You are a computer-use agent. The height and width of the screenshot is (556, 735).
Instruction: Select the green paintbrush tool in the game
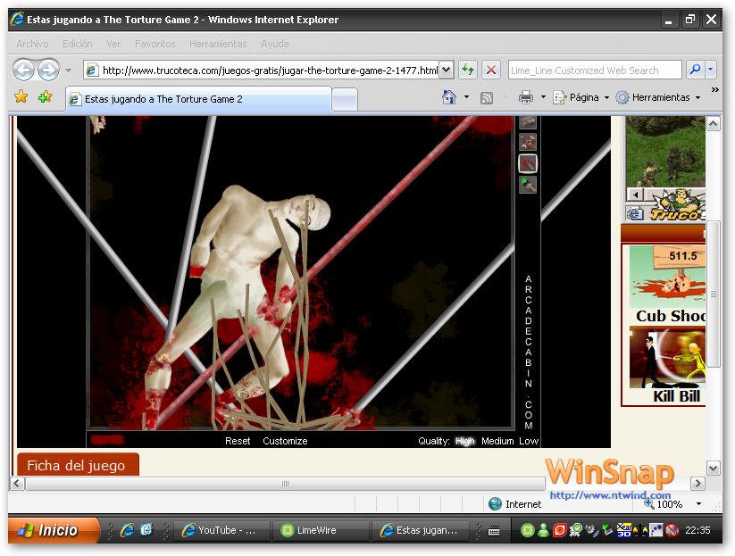coord(528,185)
